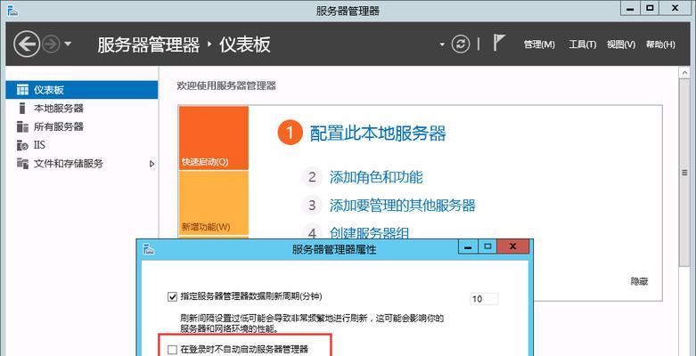Open the 快速启动(Q) tile
Viewport: 696px width, 356px height.
[214, 138]
